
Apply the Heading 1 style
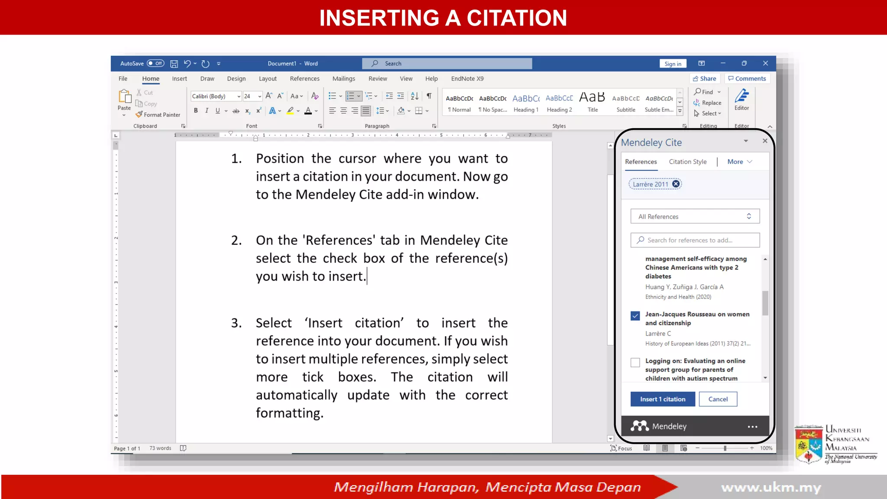(x=526, y=103)
